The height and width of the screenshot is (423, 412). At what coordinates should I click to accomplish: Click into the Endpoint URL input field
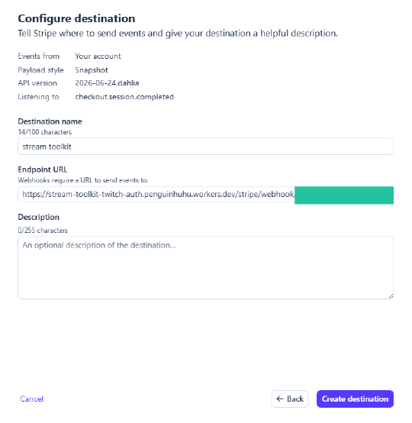pyautogui.click(x=156, y=194)
